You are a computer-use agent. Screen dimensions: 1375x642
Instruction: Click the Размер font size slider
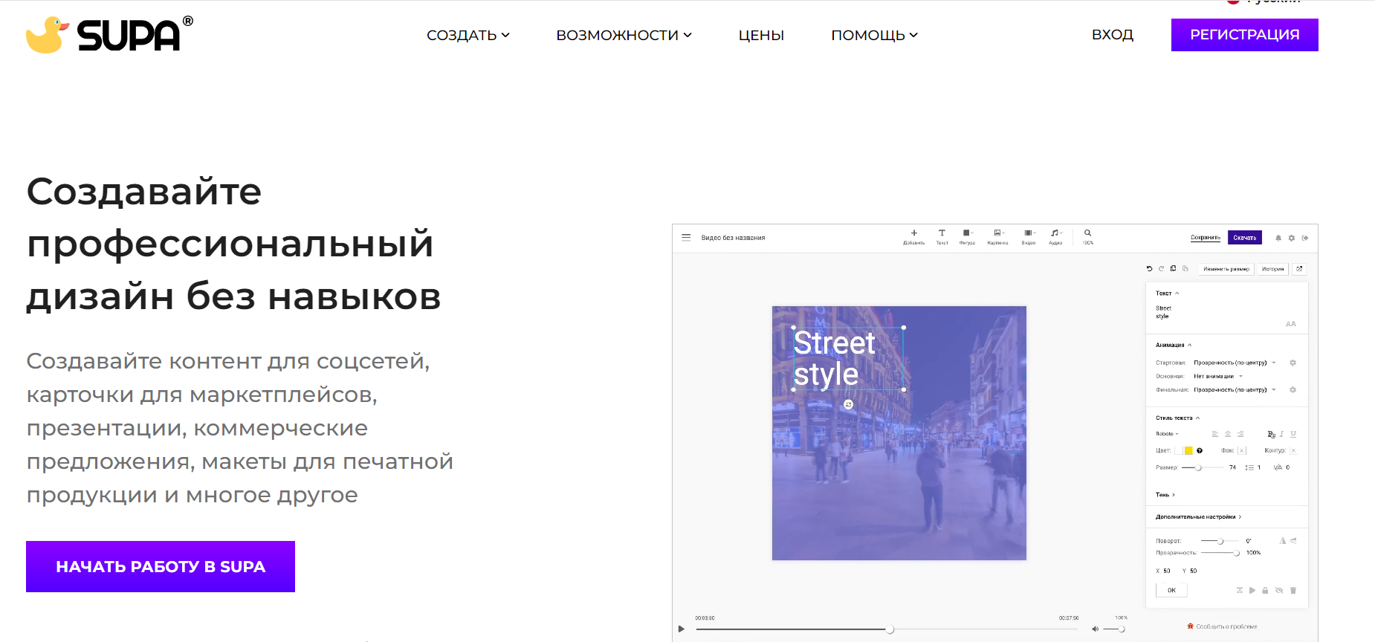(x=1203, y=467)
